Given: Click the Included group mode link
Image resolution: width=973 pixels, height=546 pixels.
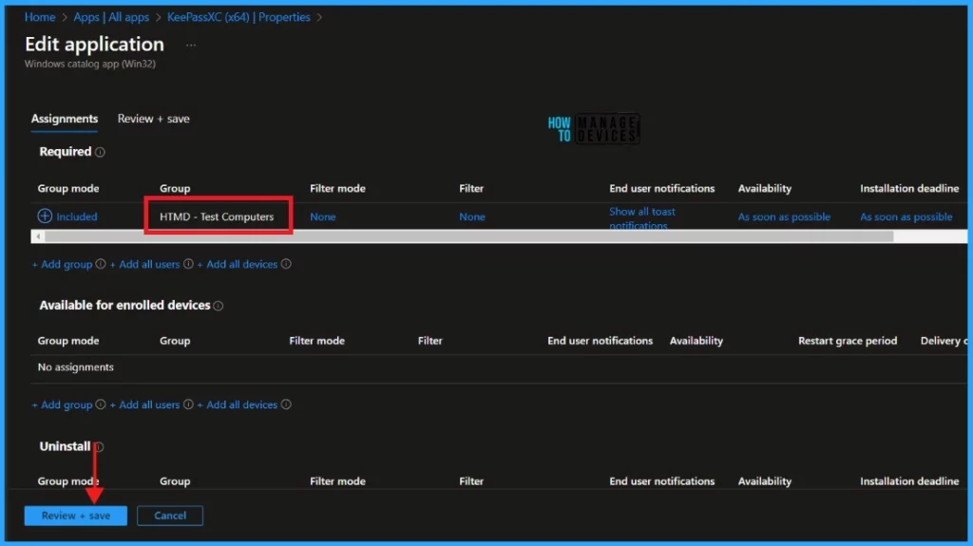Looking at the screenshot, I should 76,217.
